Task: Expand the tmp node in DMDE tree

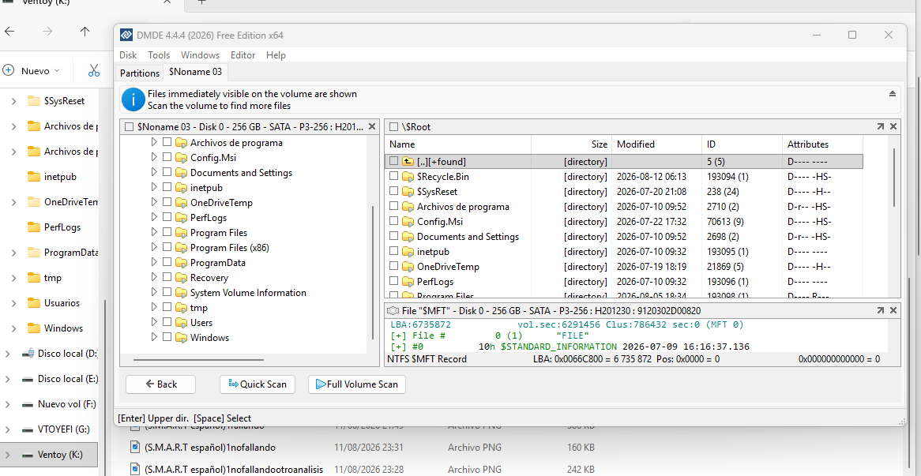Action: tap(154, 308)
